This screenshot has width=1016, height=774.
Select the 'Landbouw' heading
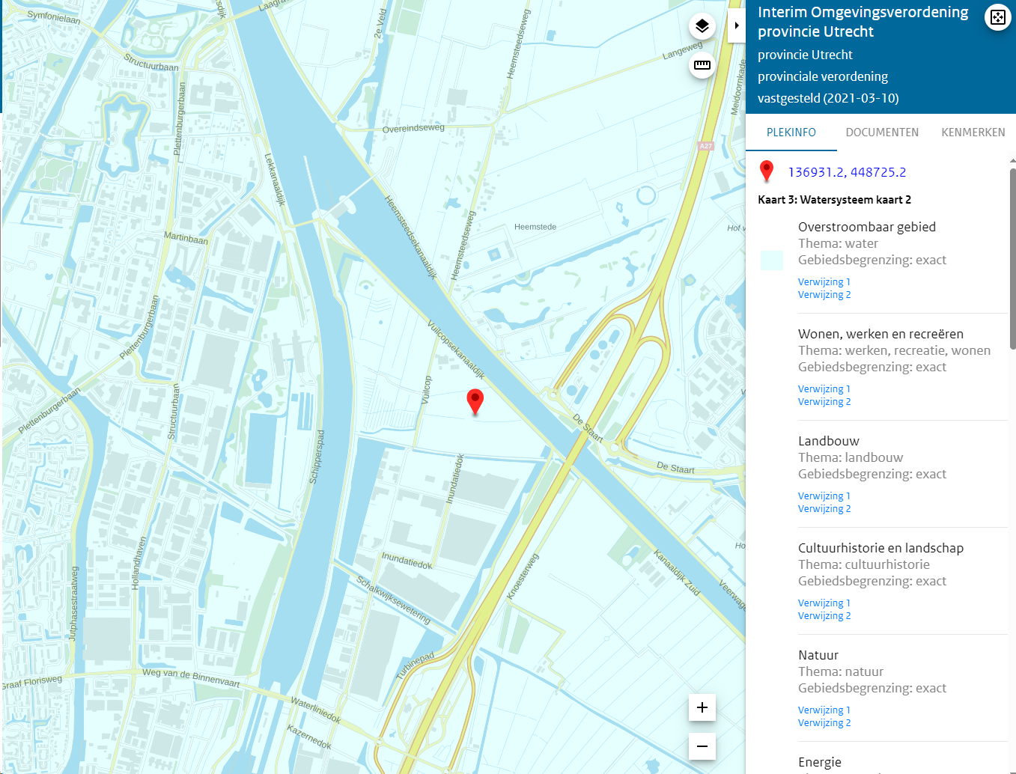click(x=829, y=441)
